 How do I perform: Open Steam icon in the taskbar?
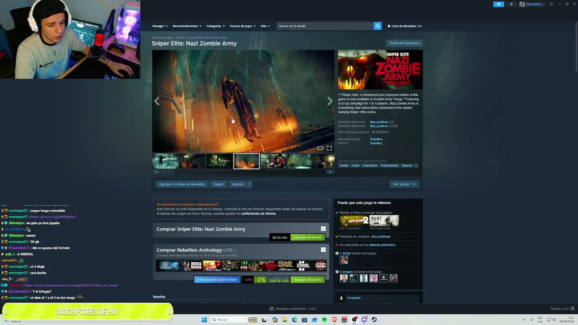point(374,320)
